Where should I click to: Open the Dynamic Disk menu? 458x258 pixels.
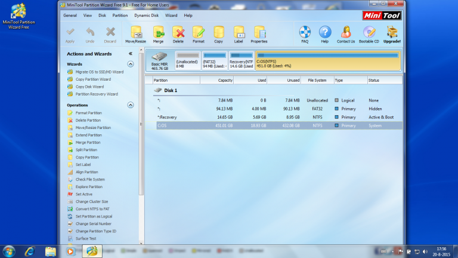tap(146, 15)
